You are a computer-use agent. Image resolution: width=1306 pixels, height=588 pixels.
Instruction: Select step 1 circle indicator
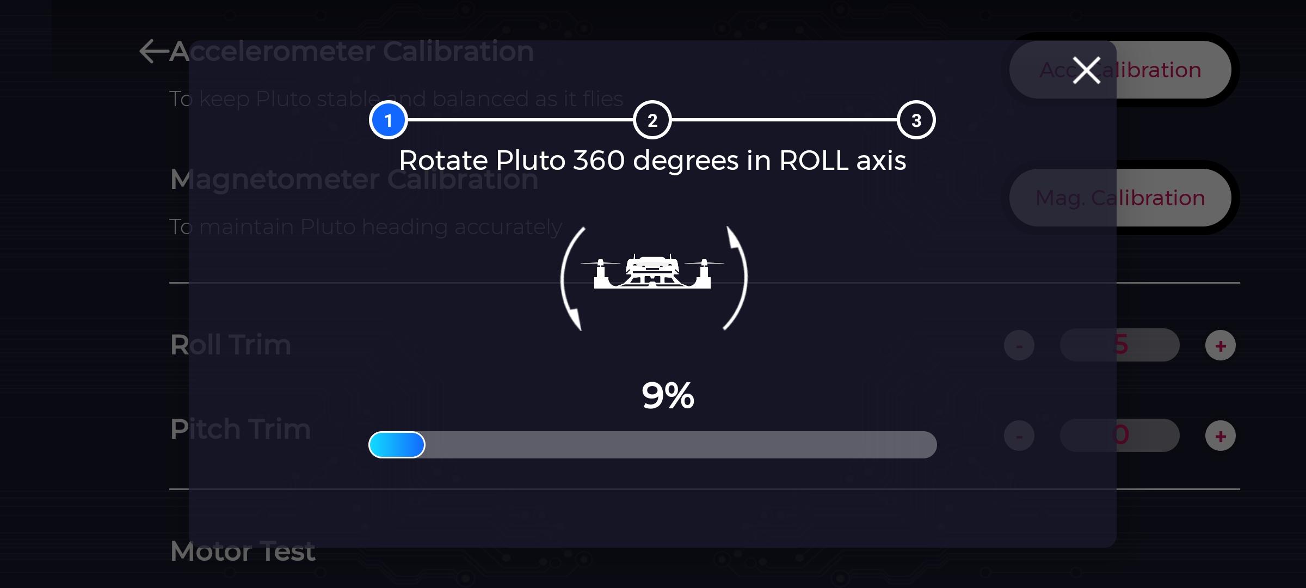[388, 120]
